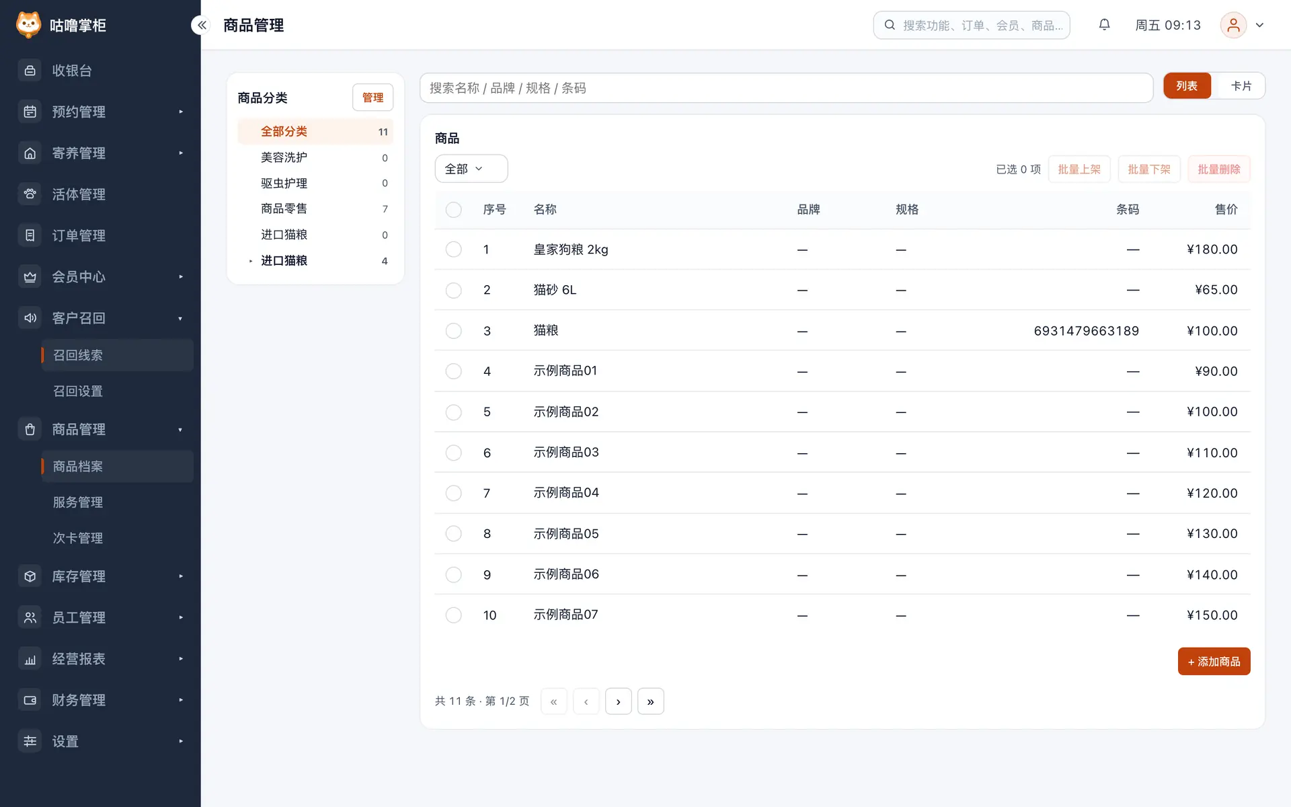Click the 商品管理 bag icon
Image resolution: width=1291 pixels, height=807 pixels.
(x=30, y=429)
